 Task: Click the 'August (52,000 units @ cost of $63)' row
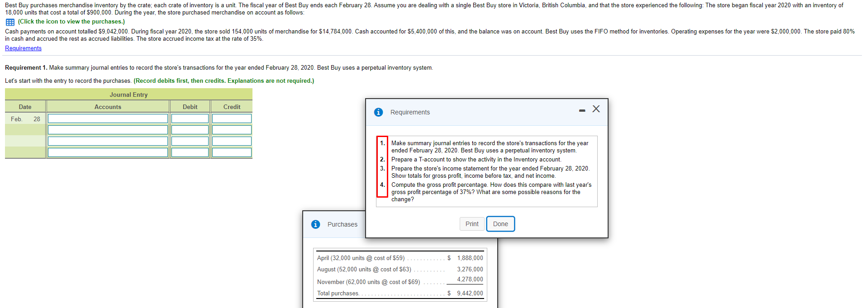[364, 270]
